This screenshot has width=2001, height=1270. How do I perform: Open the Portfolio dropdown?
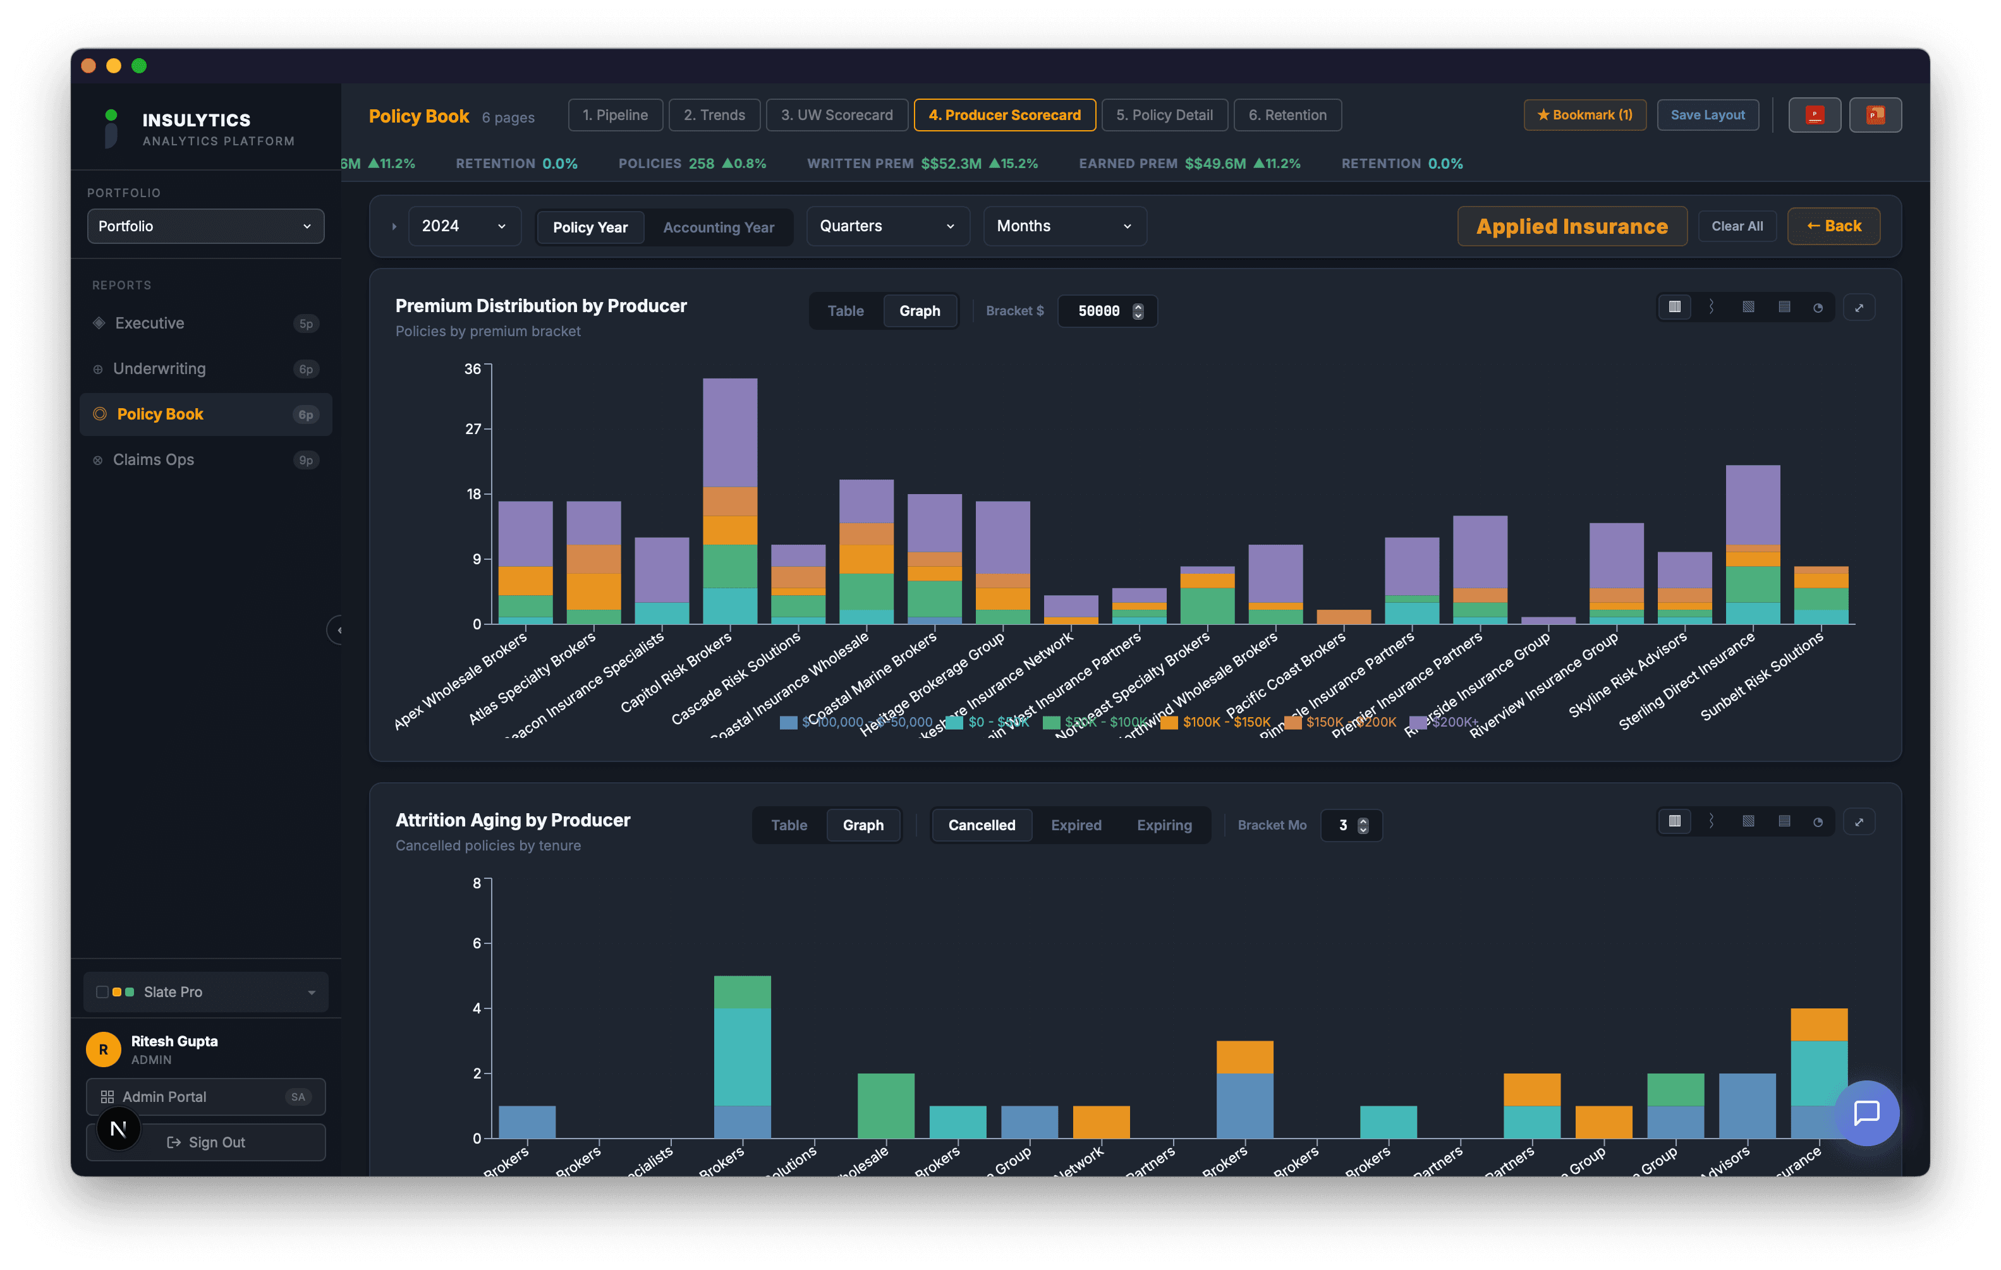point(205,226)
